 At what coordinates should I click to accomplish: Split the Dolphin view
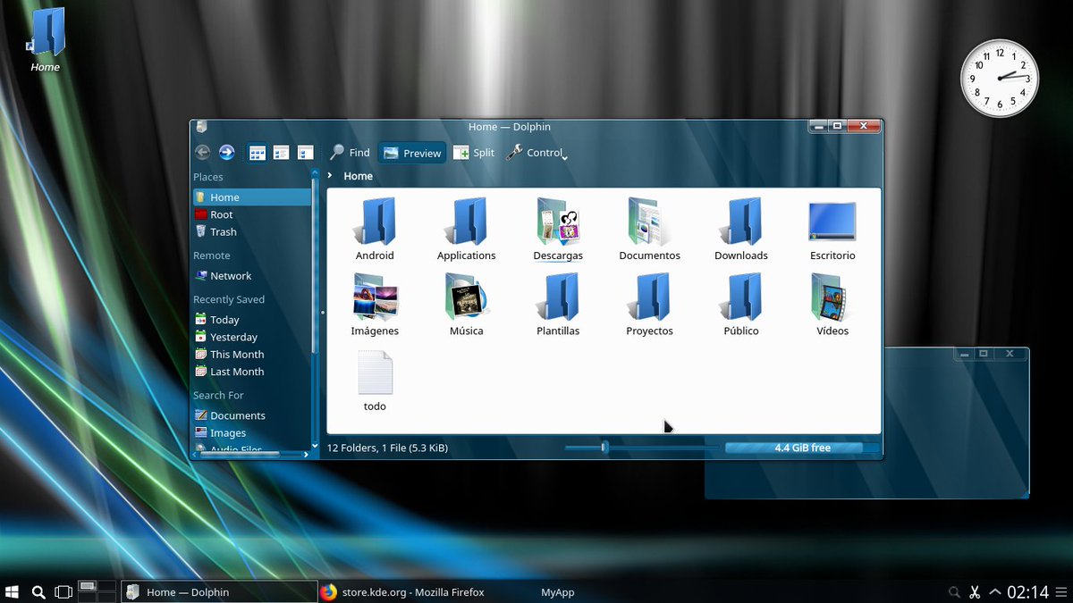pos(474,153)
